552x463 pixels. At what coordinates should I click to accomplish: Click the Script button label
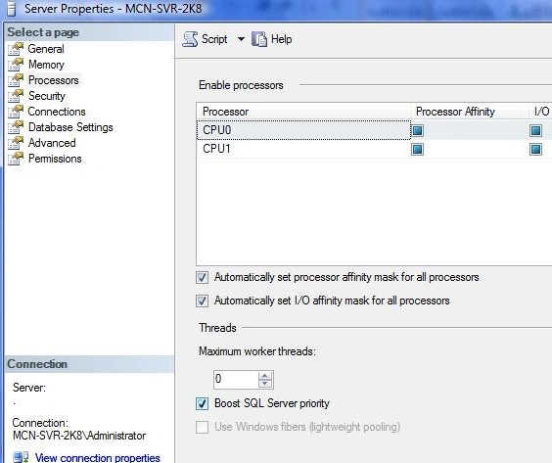click(x=214, y=39)
